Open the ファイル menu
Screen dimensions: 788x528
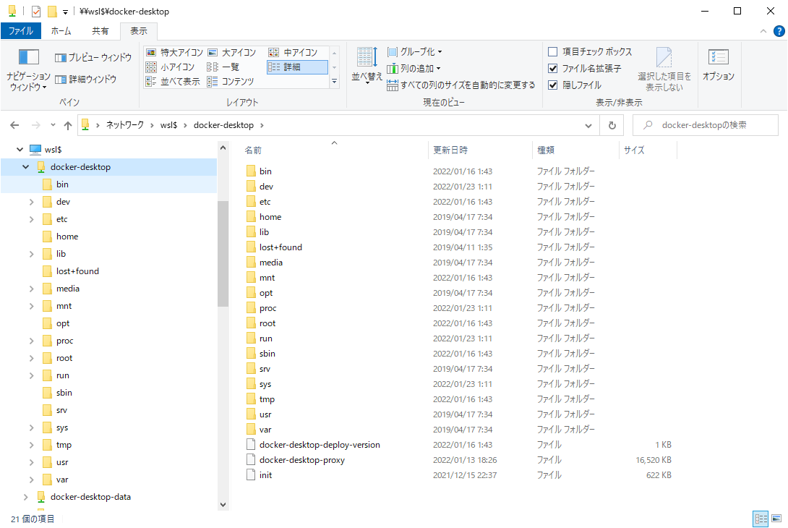click(21, 30)
